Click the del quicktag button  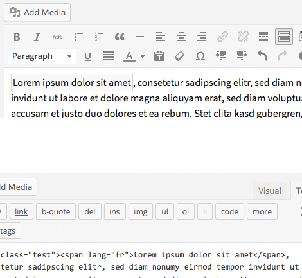tap(90, 212)
